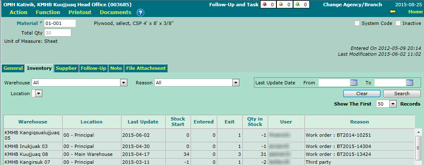Viewport: 424px width, 165px height.
Task: Click the Search button
Action: click(x=402, y=94)
